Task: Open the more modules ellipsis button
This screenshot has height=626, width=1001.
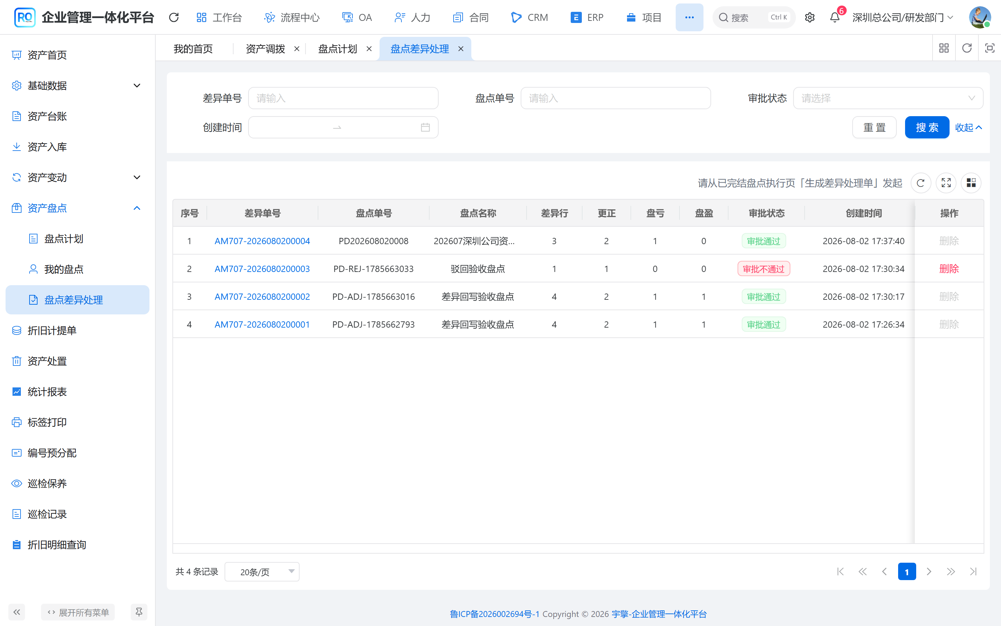Action: pos(689,17)
